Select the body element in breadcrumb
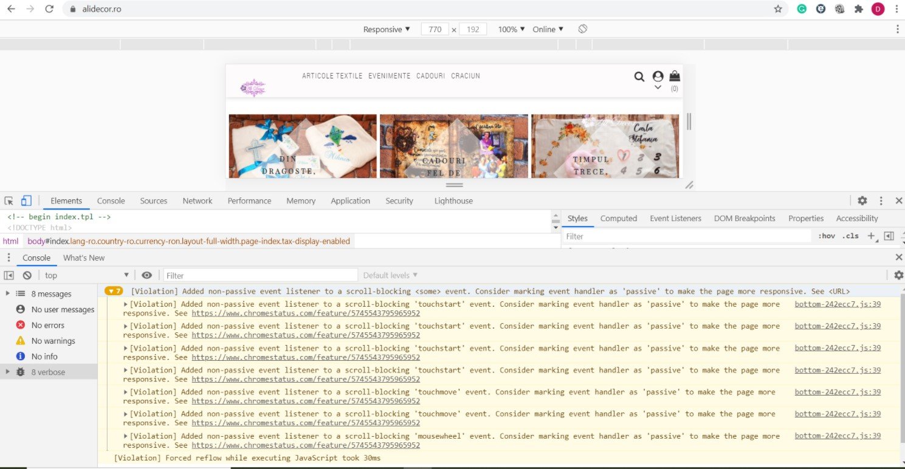Screen dimensions: 905x469 [188, 241]
